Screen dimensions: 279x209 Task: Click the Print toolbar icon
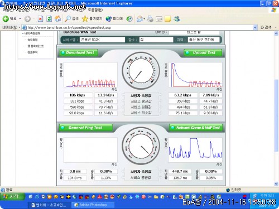[x=150, y=19]
